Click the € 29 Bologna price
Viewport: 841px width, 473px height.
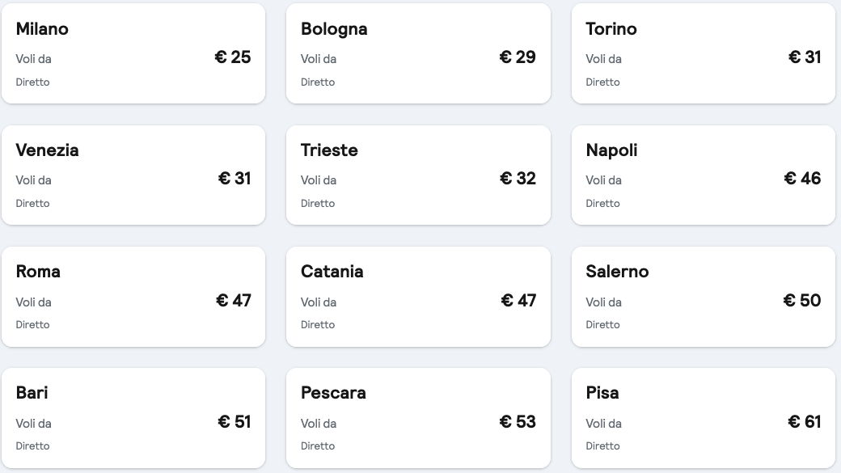coord(518,57)
